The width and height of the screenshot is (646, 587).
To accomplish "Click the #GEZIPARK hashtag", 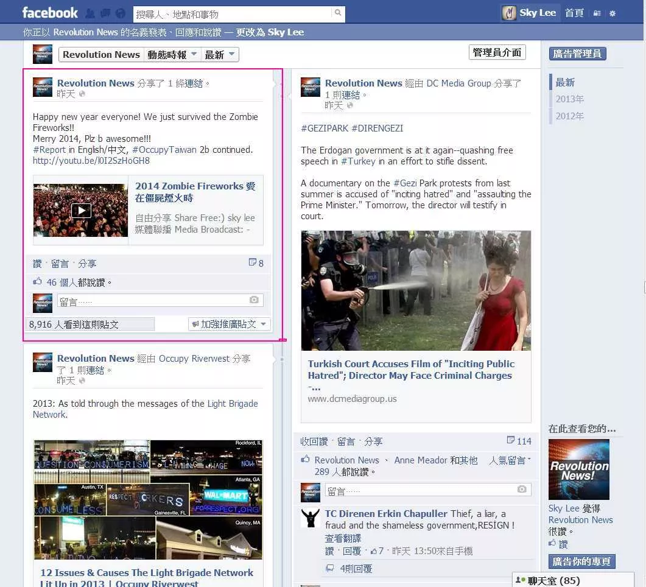I will coord(325,128).
